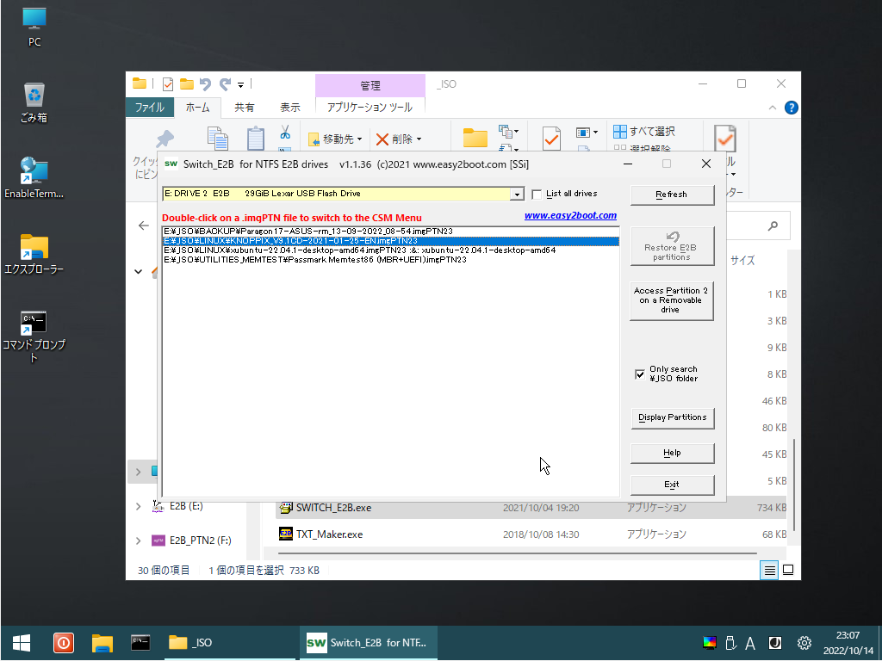This screenshot has height=661, width=882.
Task: Click the Refresh button
Action: [x=672, y=195]
